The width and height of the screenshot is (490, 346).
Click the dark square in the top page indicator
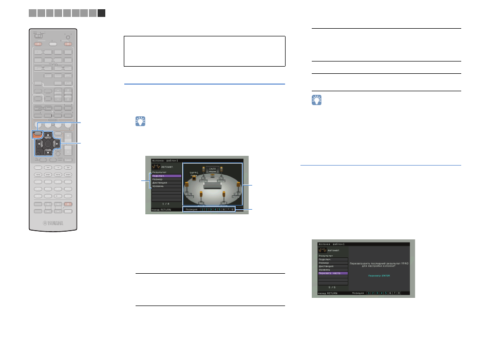pos(101,13)
